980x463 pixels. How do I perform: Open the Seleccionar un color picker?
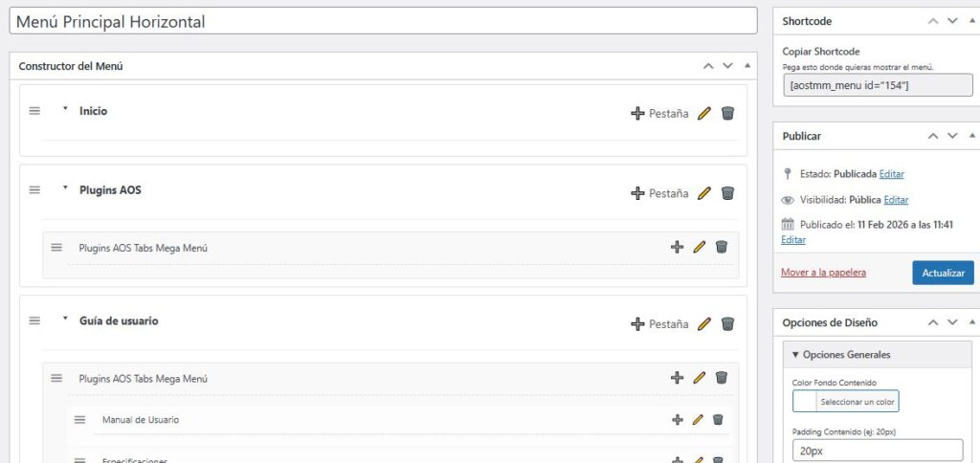[x=846, y=401]
